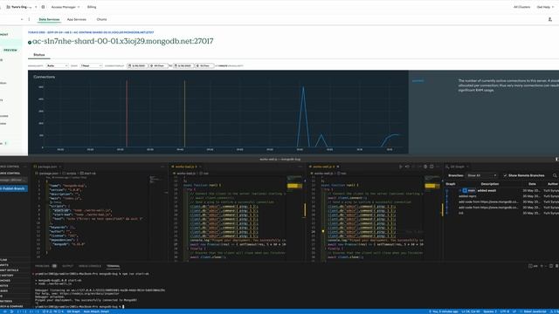Open the App Services tab
Viewport: 559px width, 314px height.
77,19
